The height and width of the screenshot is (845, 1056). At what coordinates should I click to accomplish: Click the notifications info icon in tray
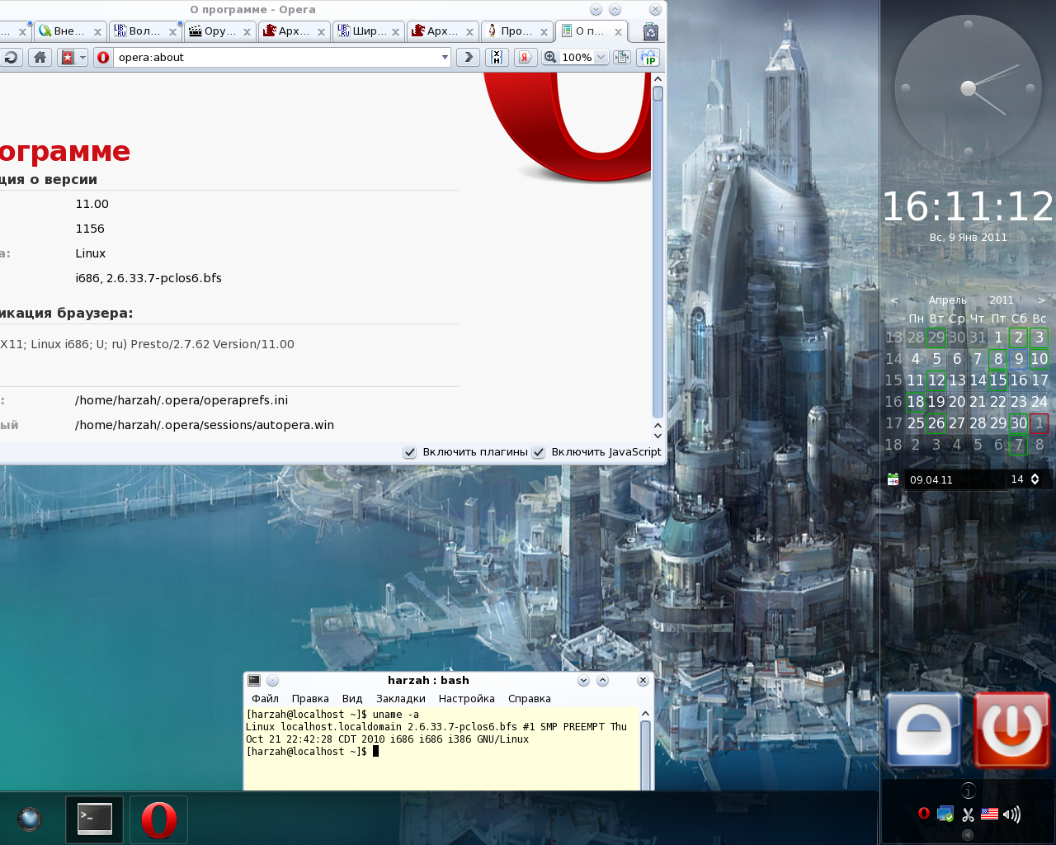pos(969,790)
